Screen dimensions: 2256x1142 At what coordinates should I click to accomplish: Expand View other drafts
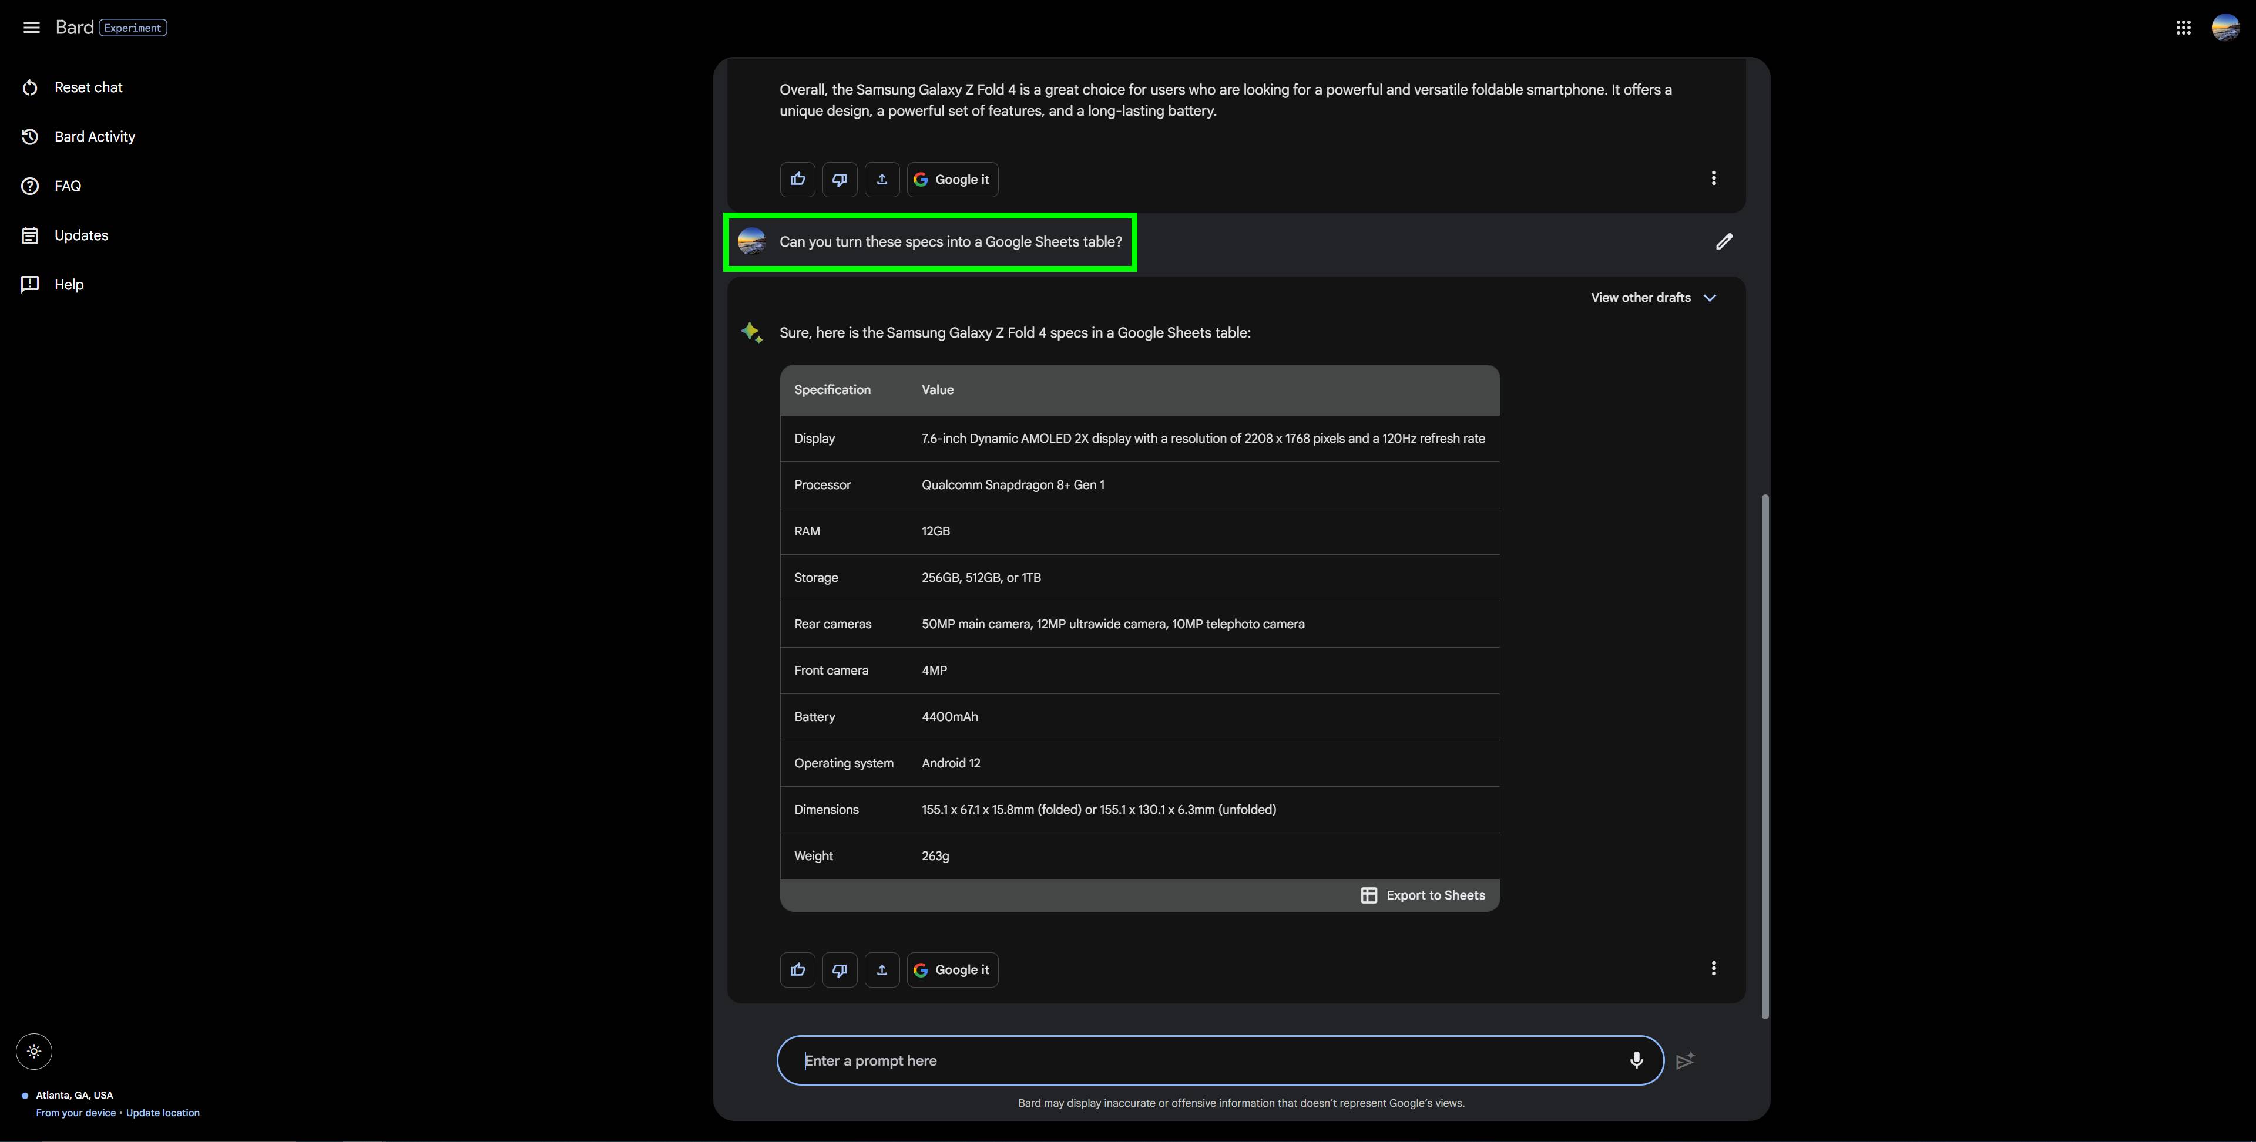point(1653,298)
